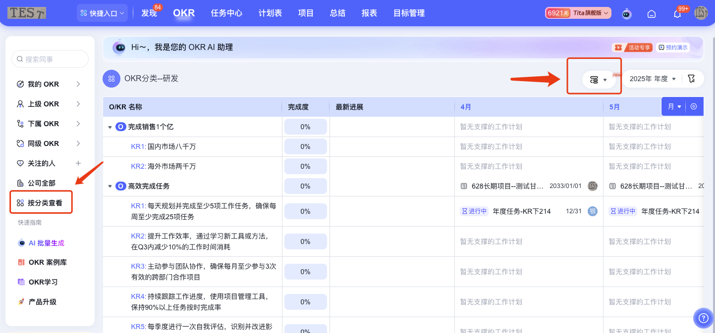Open the help question mark icon
Image resolution: width=715 pixels, height=333 pixels.
[703, 318]
